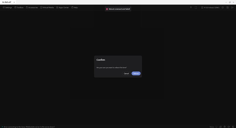
Task: Click the Confirm dialog title
Action: (101, 60)
